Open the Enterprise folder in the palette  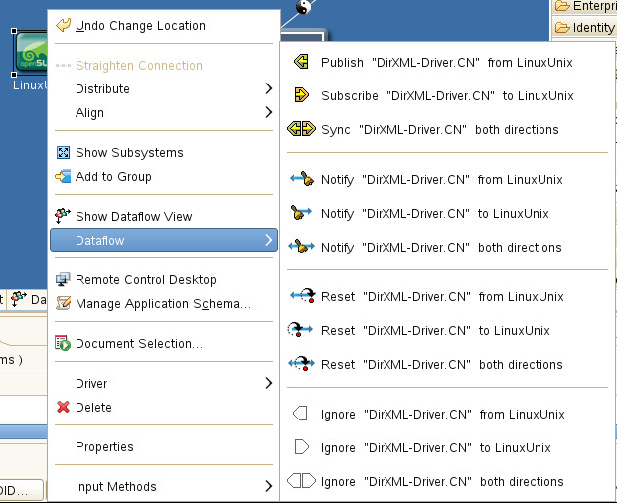pyautogui.click(x=585, y=6)
